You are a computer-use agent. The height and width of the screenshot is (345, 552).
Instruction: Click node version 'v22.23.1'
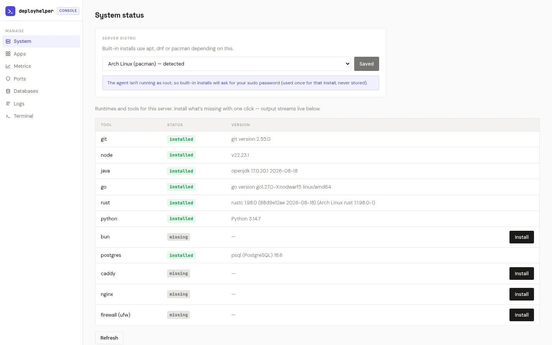(240, 155)
